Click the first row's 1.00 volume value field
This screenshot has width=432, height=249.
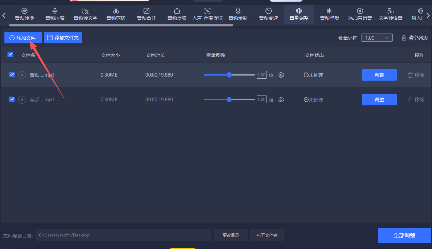pos(261,75)
